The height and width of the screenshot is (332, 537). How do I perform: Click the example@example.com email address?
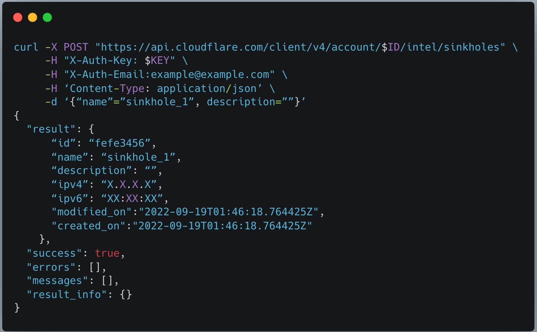point(210,75)
